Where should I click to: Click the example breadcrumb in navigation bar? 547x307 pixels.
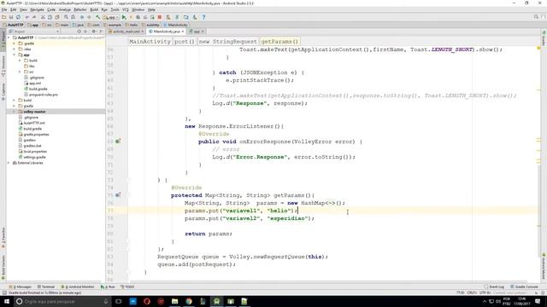pyautogui.click(x=112, y=25)
